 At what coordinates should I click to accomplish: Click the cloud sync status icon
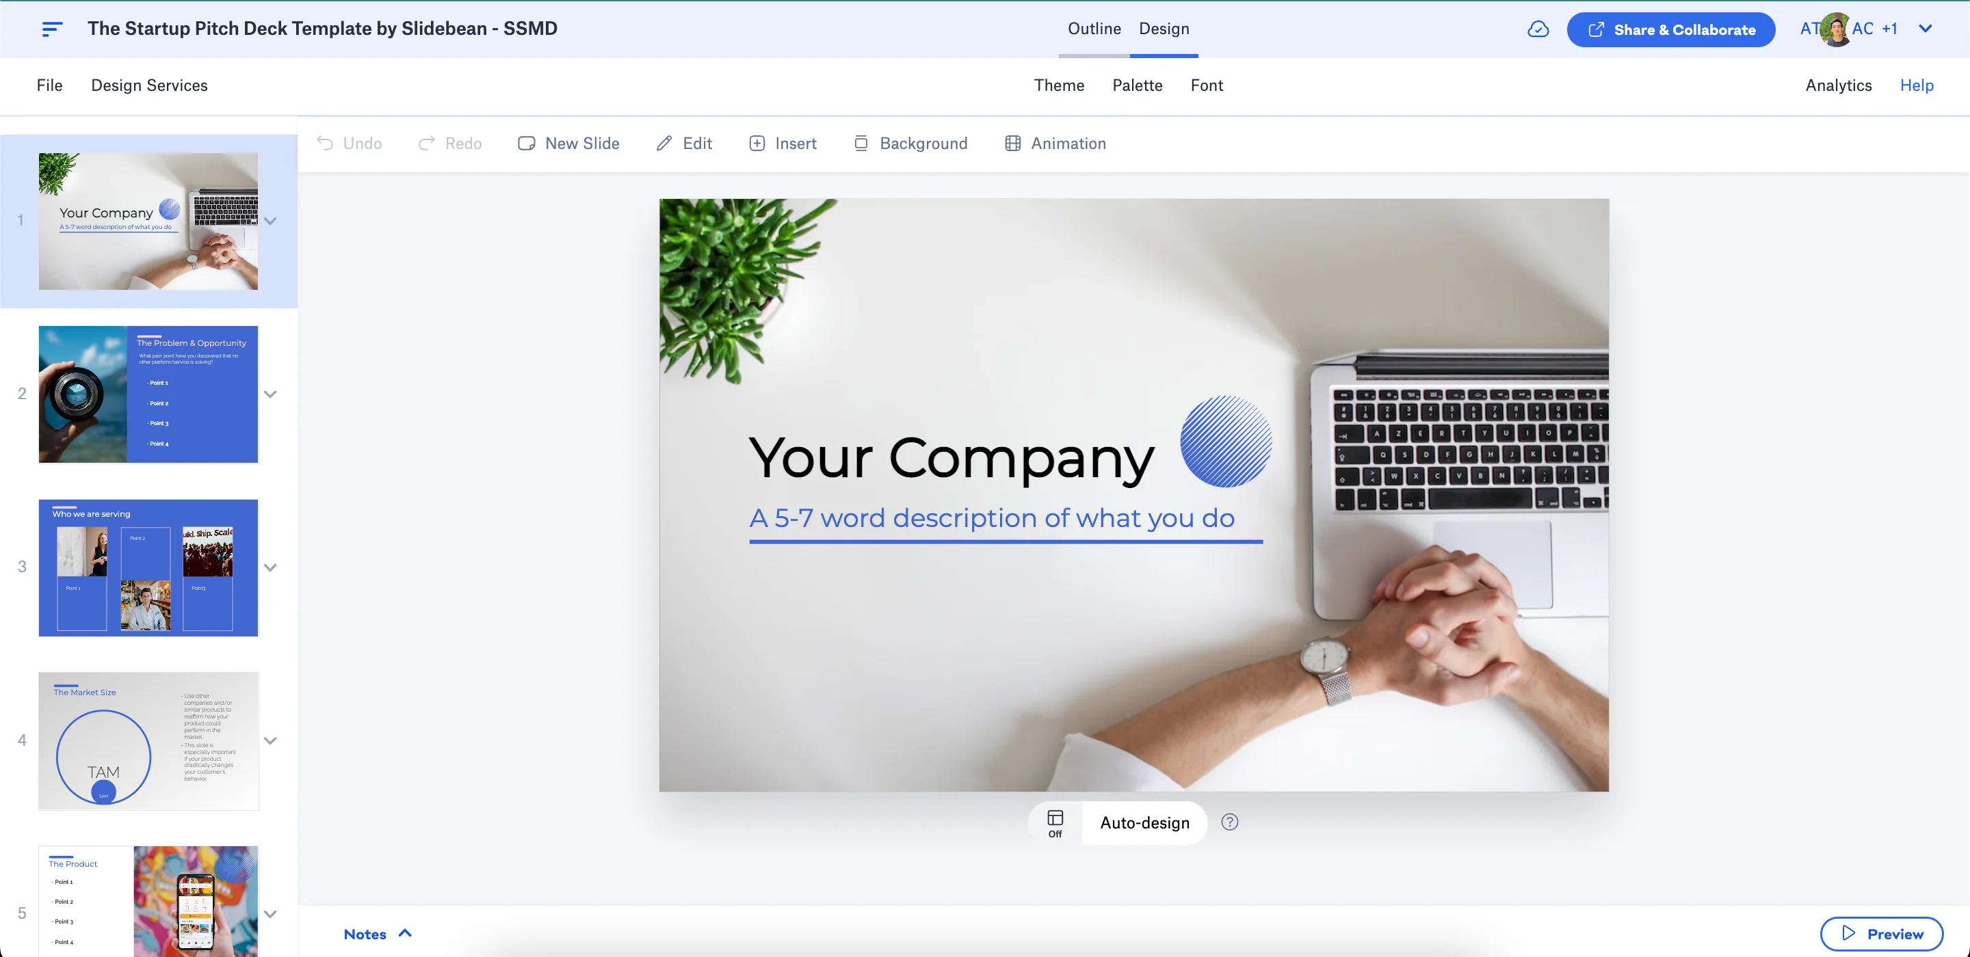1539,29
